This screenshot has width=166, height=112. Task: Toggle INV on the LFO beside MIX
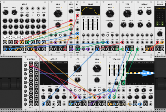click(56, 35)
